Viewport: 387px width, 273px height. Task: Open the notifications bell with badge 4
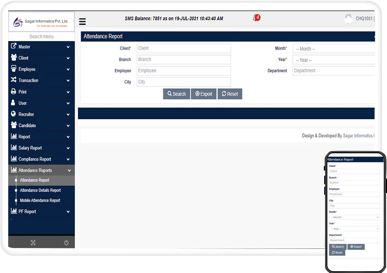point(256,18)
